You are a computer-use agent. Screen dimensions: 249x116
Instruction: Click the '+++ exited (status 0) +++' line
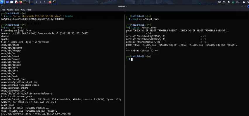142,51
